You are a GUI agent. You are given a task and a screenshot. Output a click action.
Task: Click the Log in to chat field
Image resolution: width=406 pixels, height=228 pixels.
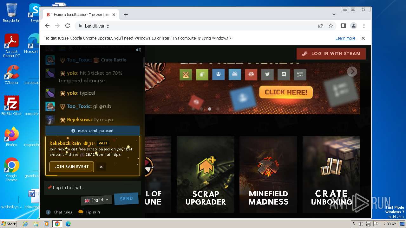(93, 187)
